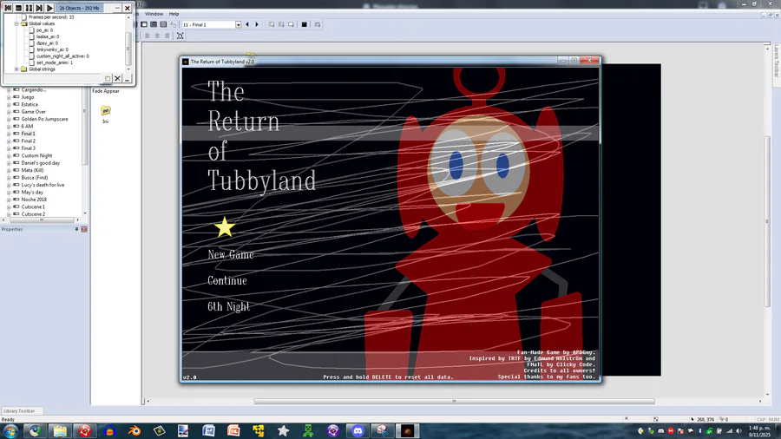The height and width of the screenshot is (439, 781).
Task: Click the debugger collapse underscore button
Action: coord(127,78)
